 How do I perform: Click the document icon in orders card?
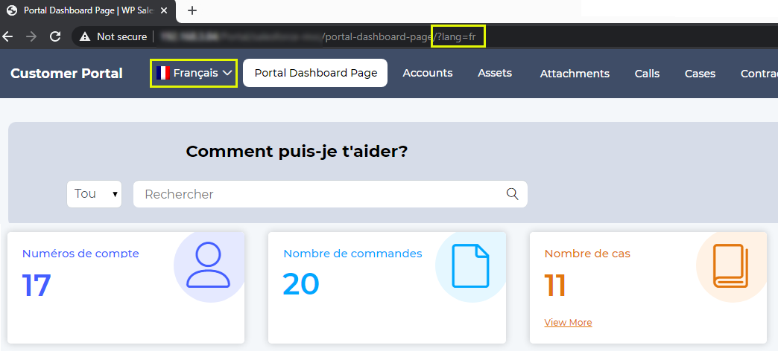point(470,265)
